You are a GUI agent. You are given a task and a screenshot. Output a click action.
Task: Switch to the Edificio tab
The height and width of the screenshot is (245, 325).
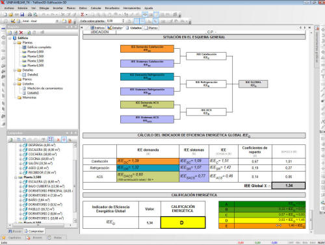[97, 28]
